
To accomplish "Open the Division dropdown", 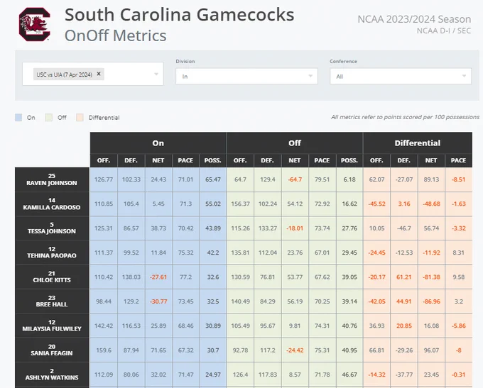I will [x=246, y=77].
